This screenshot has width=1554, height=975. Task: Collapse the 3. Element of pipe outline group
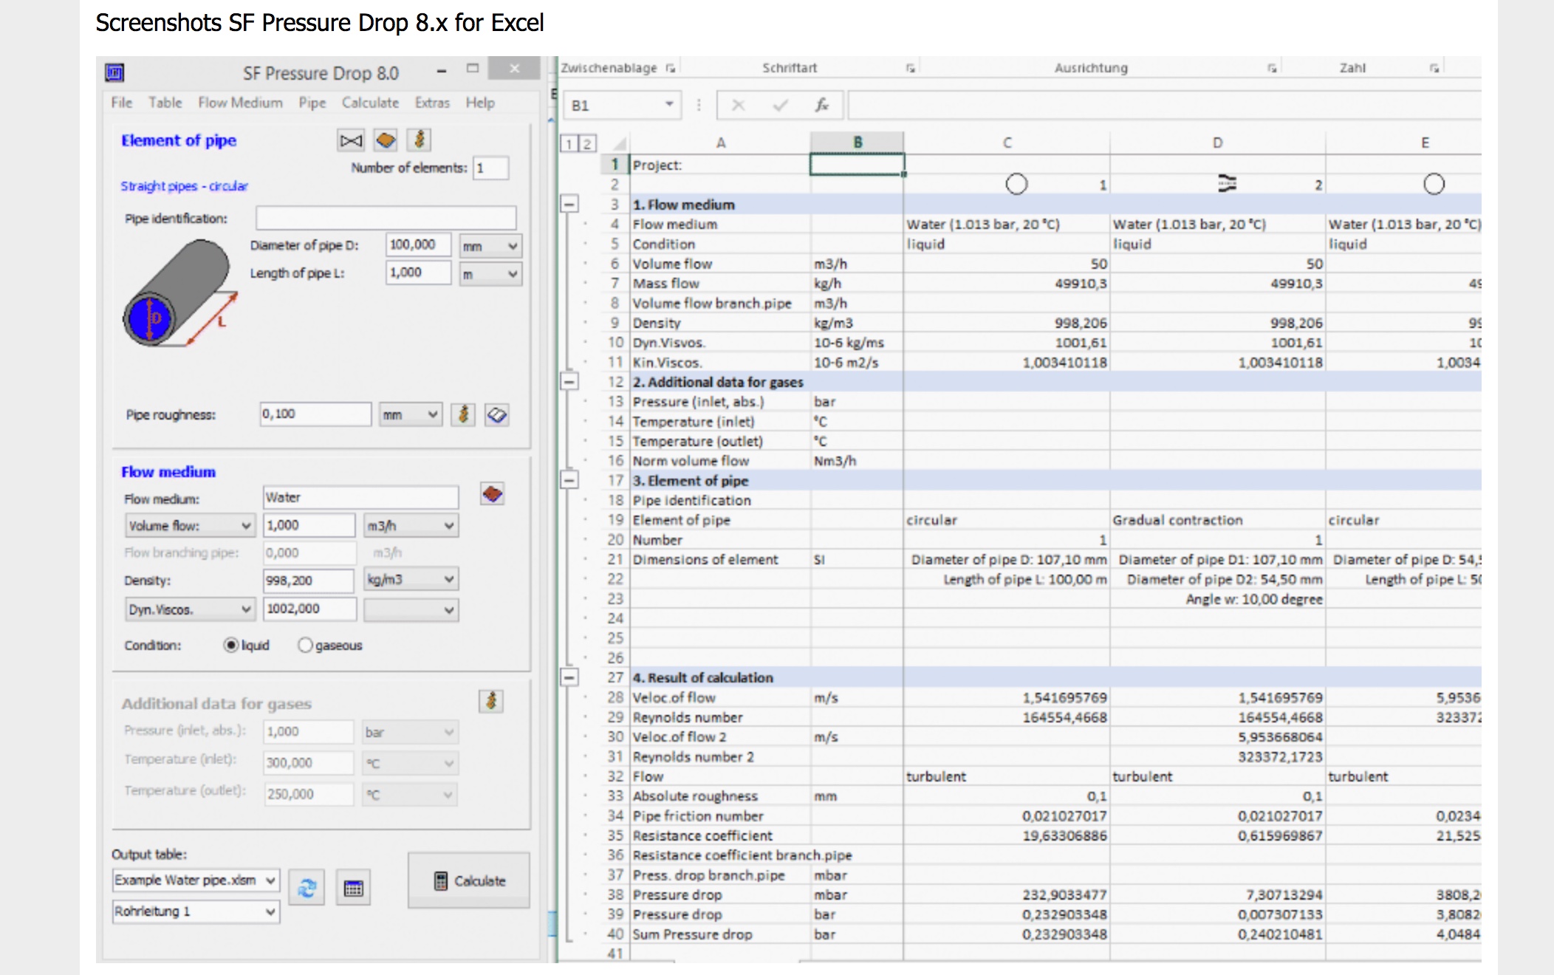569,480
